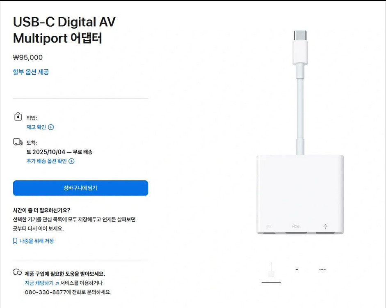Click the Apple shopping bag pickup icon
Image resolution: width=386 pixels, height=308 pixels.
[18, 117]
